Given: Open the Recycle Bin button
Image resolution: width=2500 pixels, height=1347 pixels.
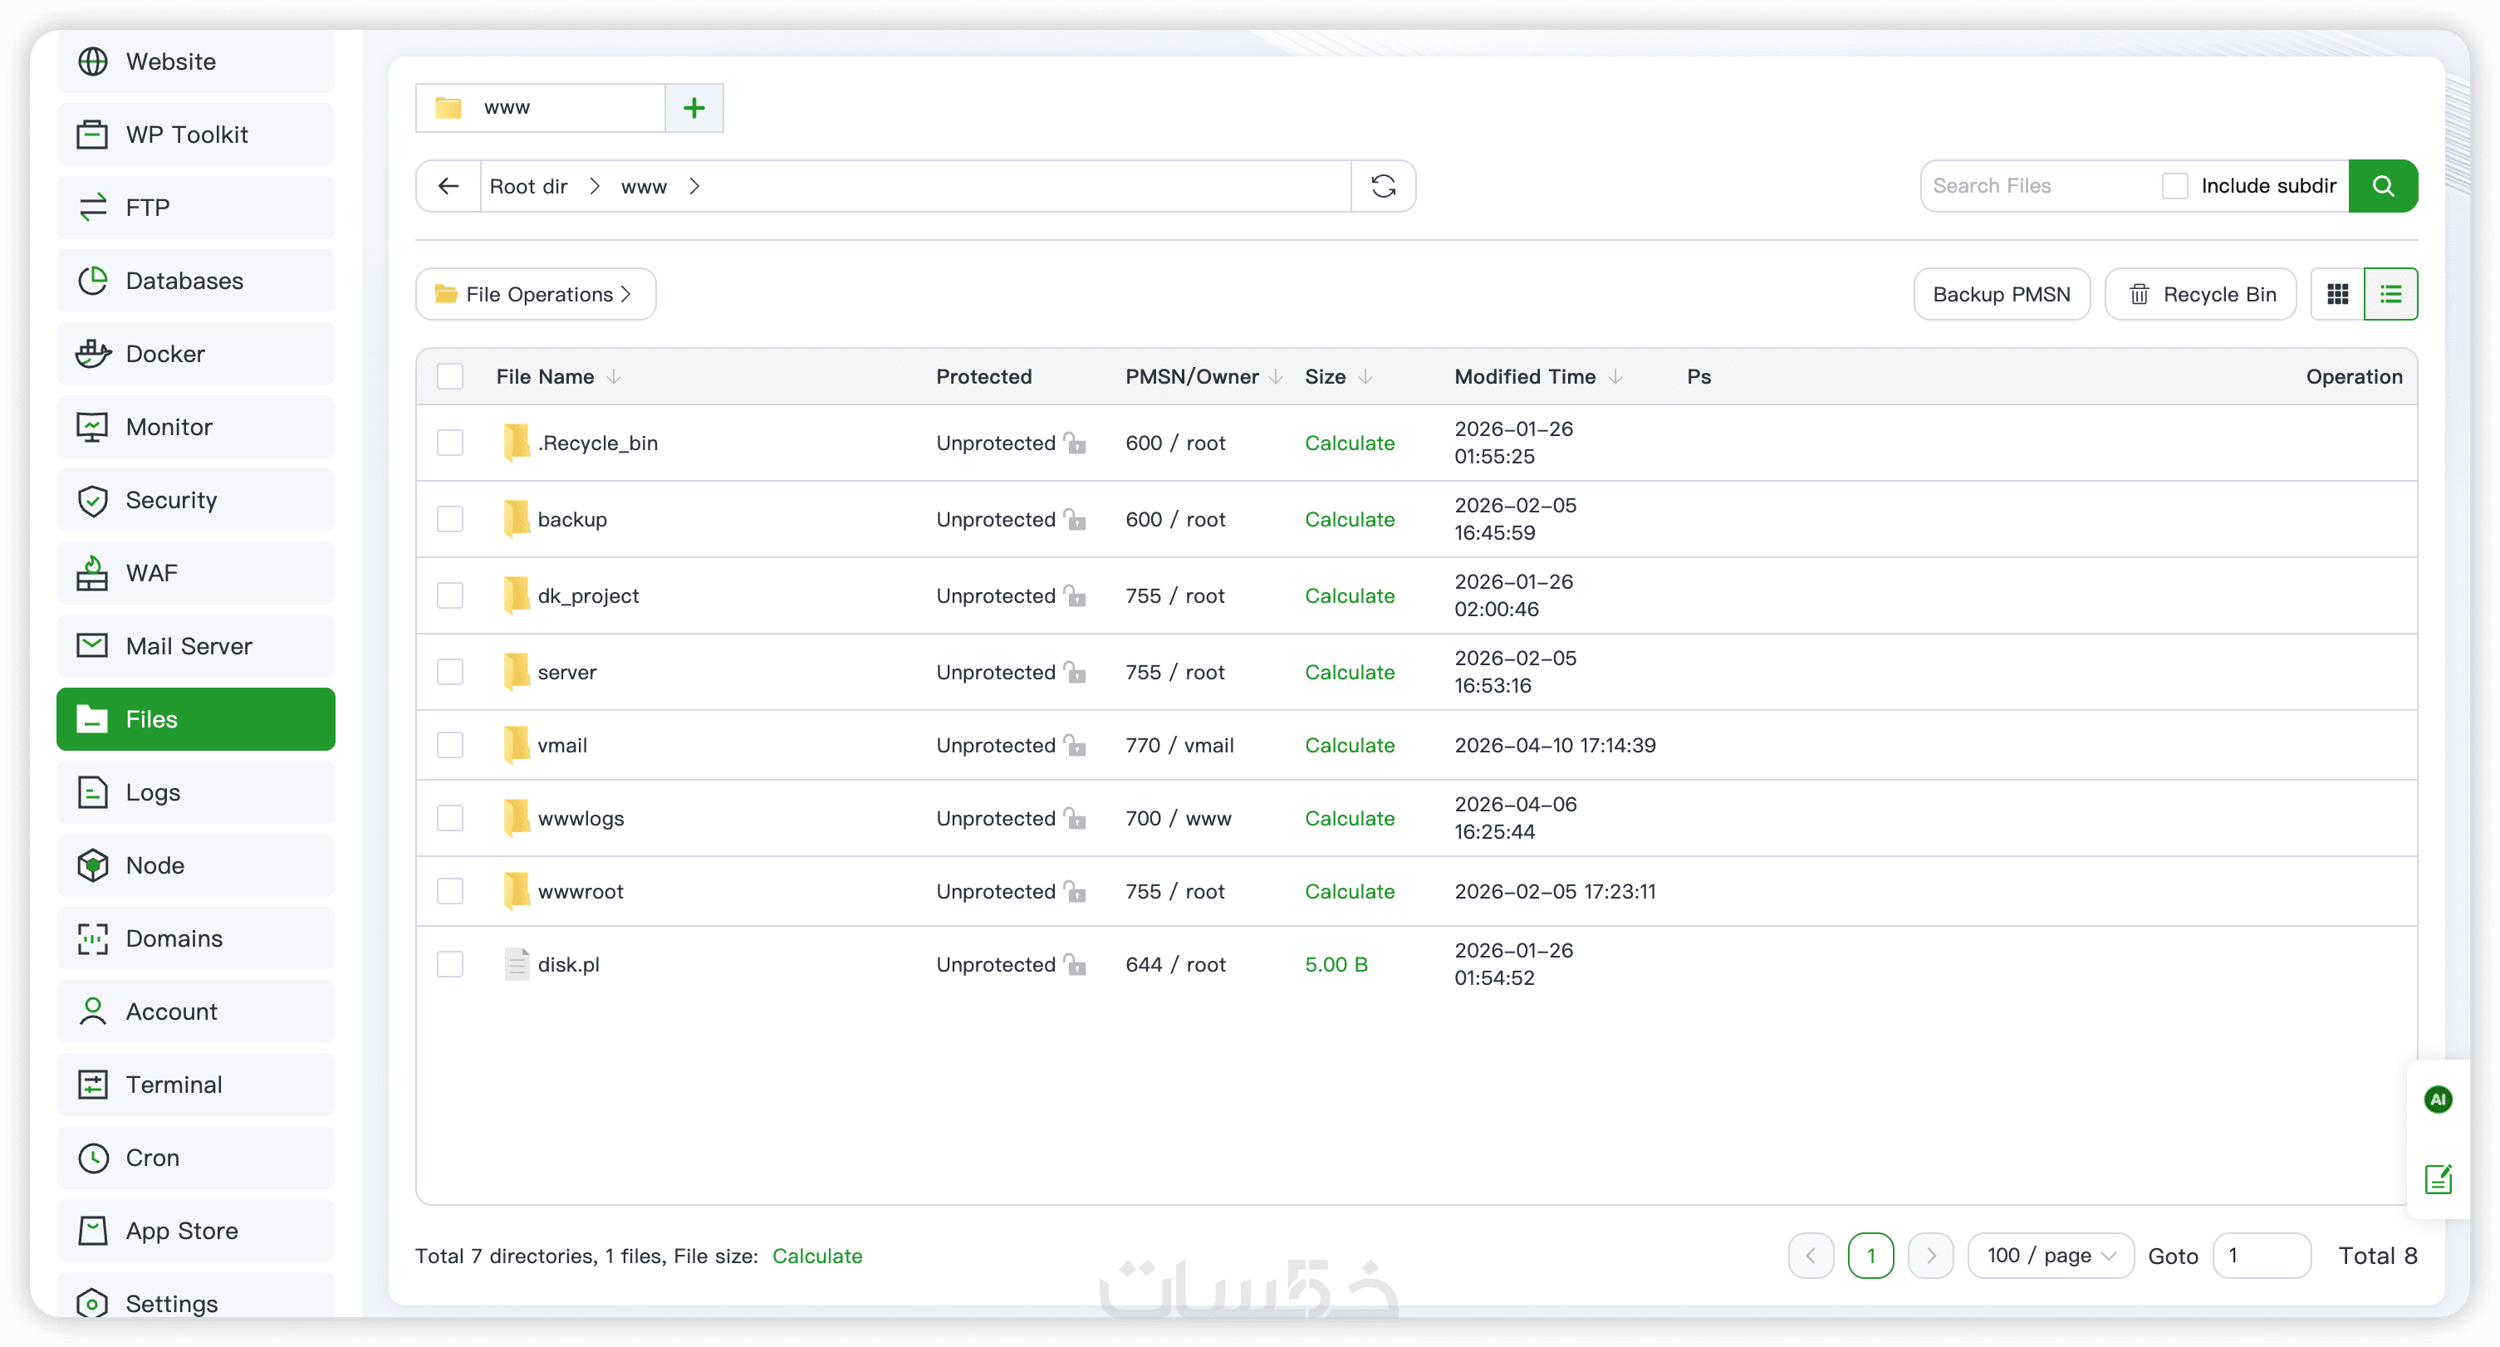Looking at the screenshot, I should (x=2200, y=294).
